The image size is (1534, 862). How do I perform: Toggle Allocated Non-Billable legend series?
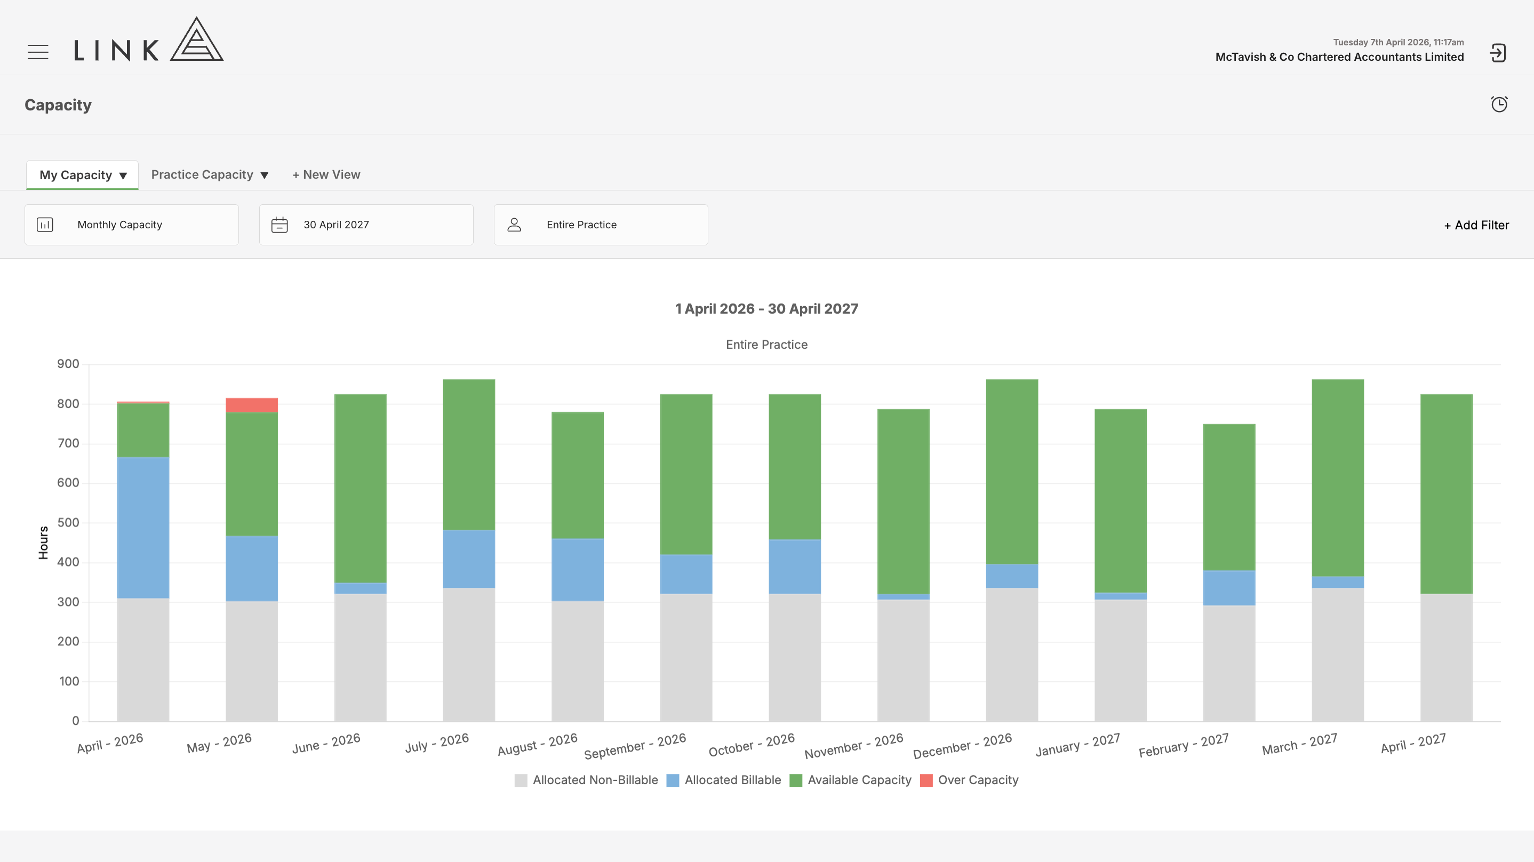point(586,780)
